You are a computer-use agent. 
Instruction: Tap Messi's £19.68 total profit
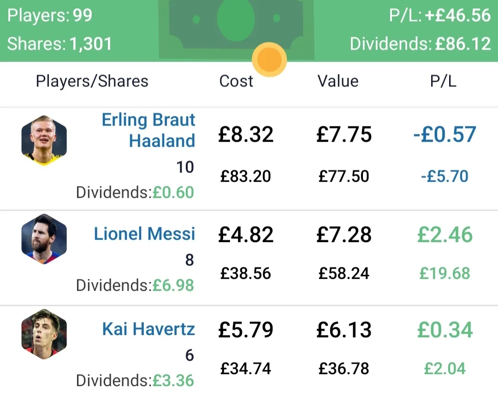[445, 273]
